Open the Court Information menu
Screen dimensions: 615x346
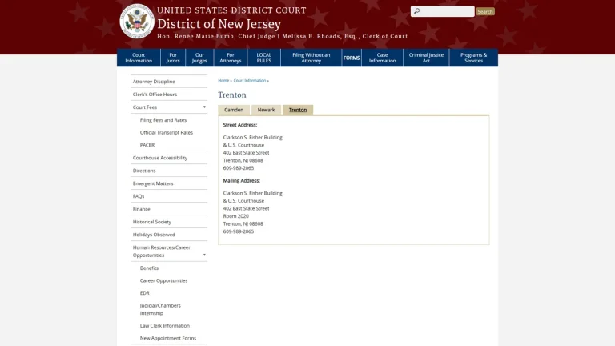[139, 58]
